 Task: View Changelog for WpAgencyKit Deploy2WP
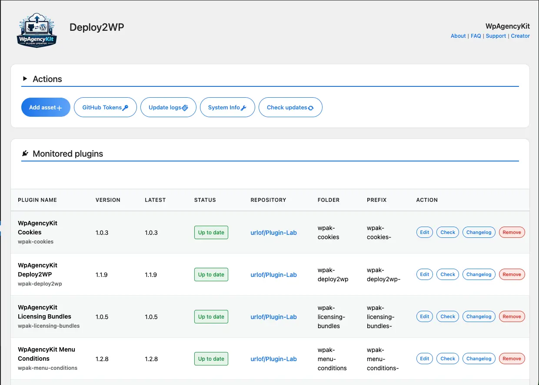point(479,274)
